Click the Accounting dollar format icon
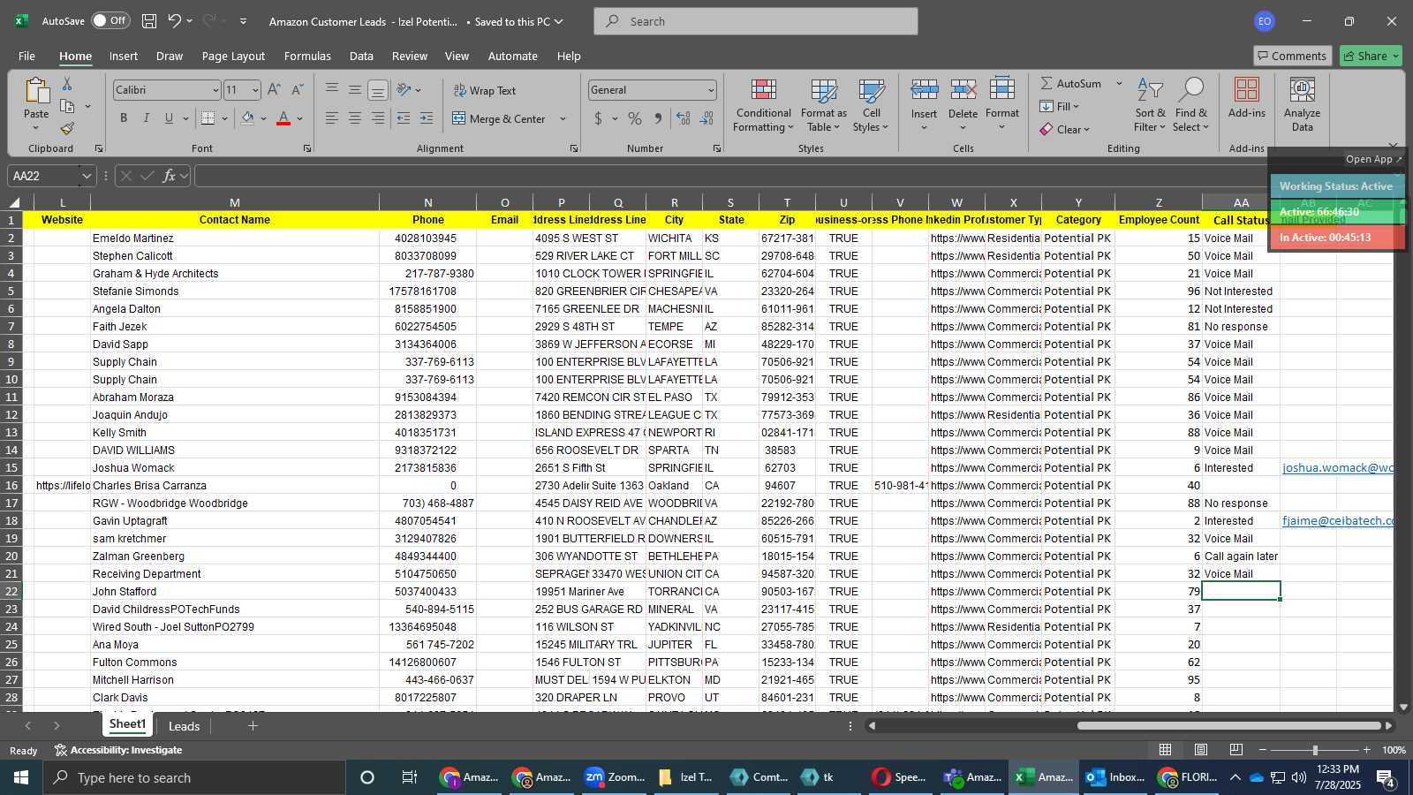The height and width of the screenshot is (795, 1413). 599,118
